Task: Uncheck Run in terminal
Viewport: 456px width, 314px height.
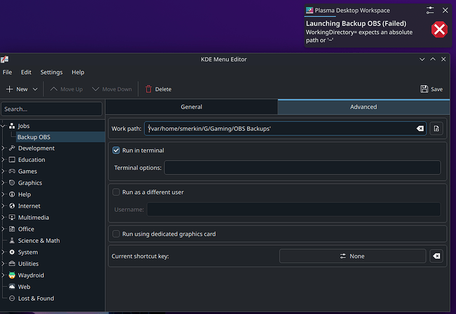Action: 116,150
